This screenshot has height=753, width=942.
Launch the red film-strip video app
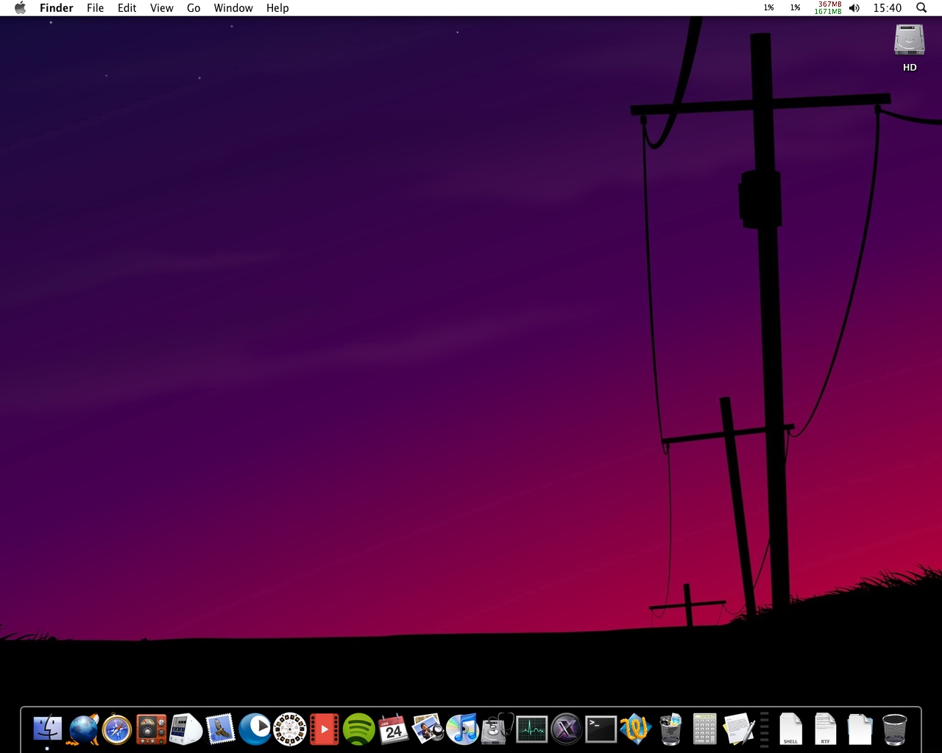pos(324,729)
